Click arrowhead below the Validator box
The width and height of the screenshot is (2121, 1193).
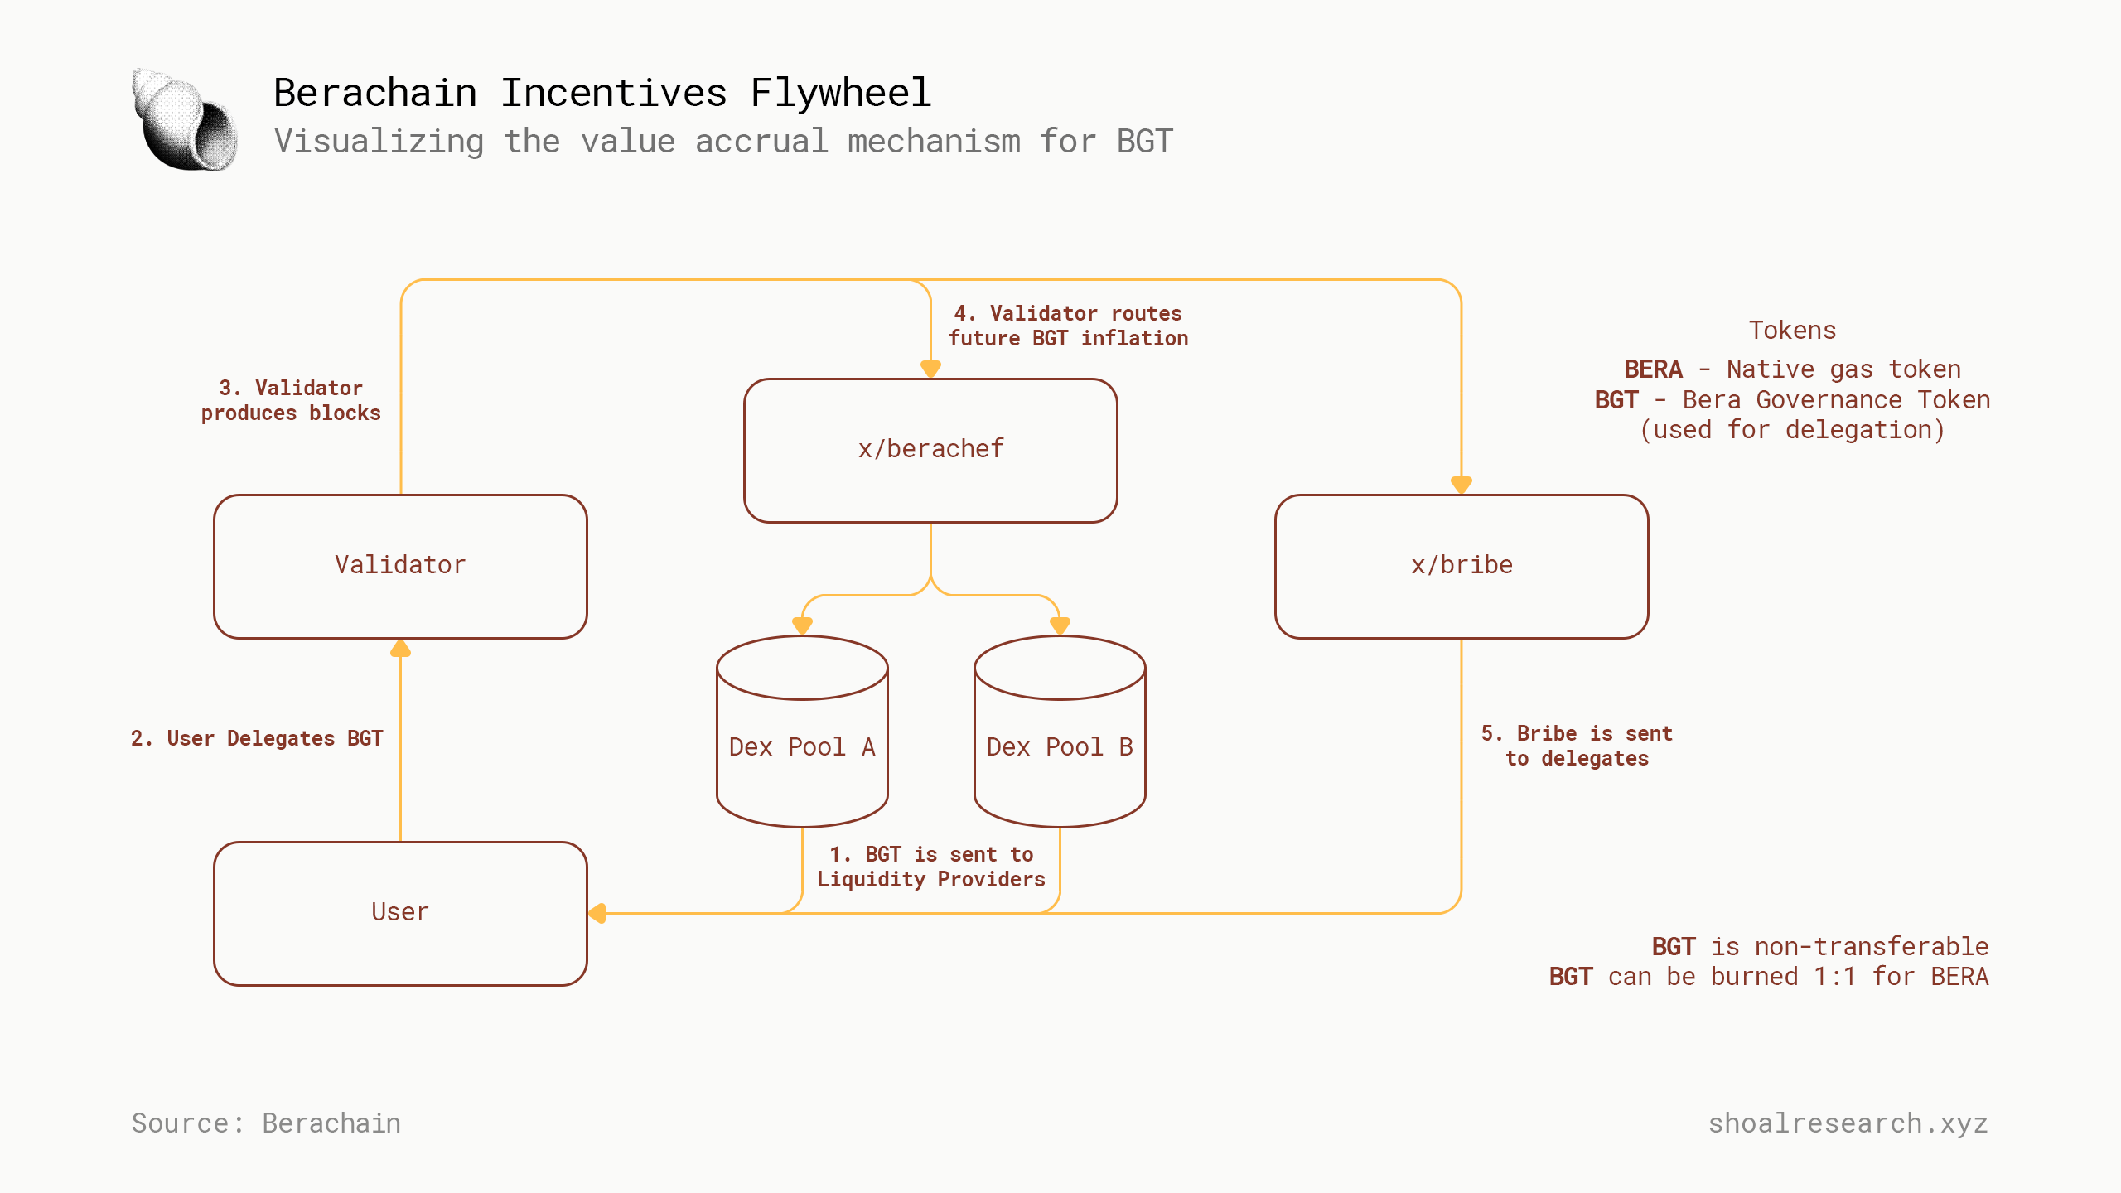coord(401,649)
